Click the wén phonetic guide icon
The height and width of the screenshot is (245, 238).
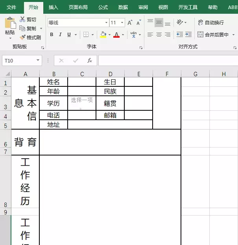[133, 35]
